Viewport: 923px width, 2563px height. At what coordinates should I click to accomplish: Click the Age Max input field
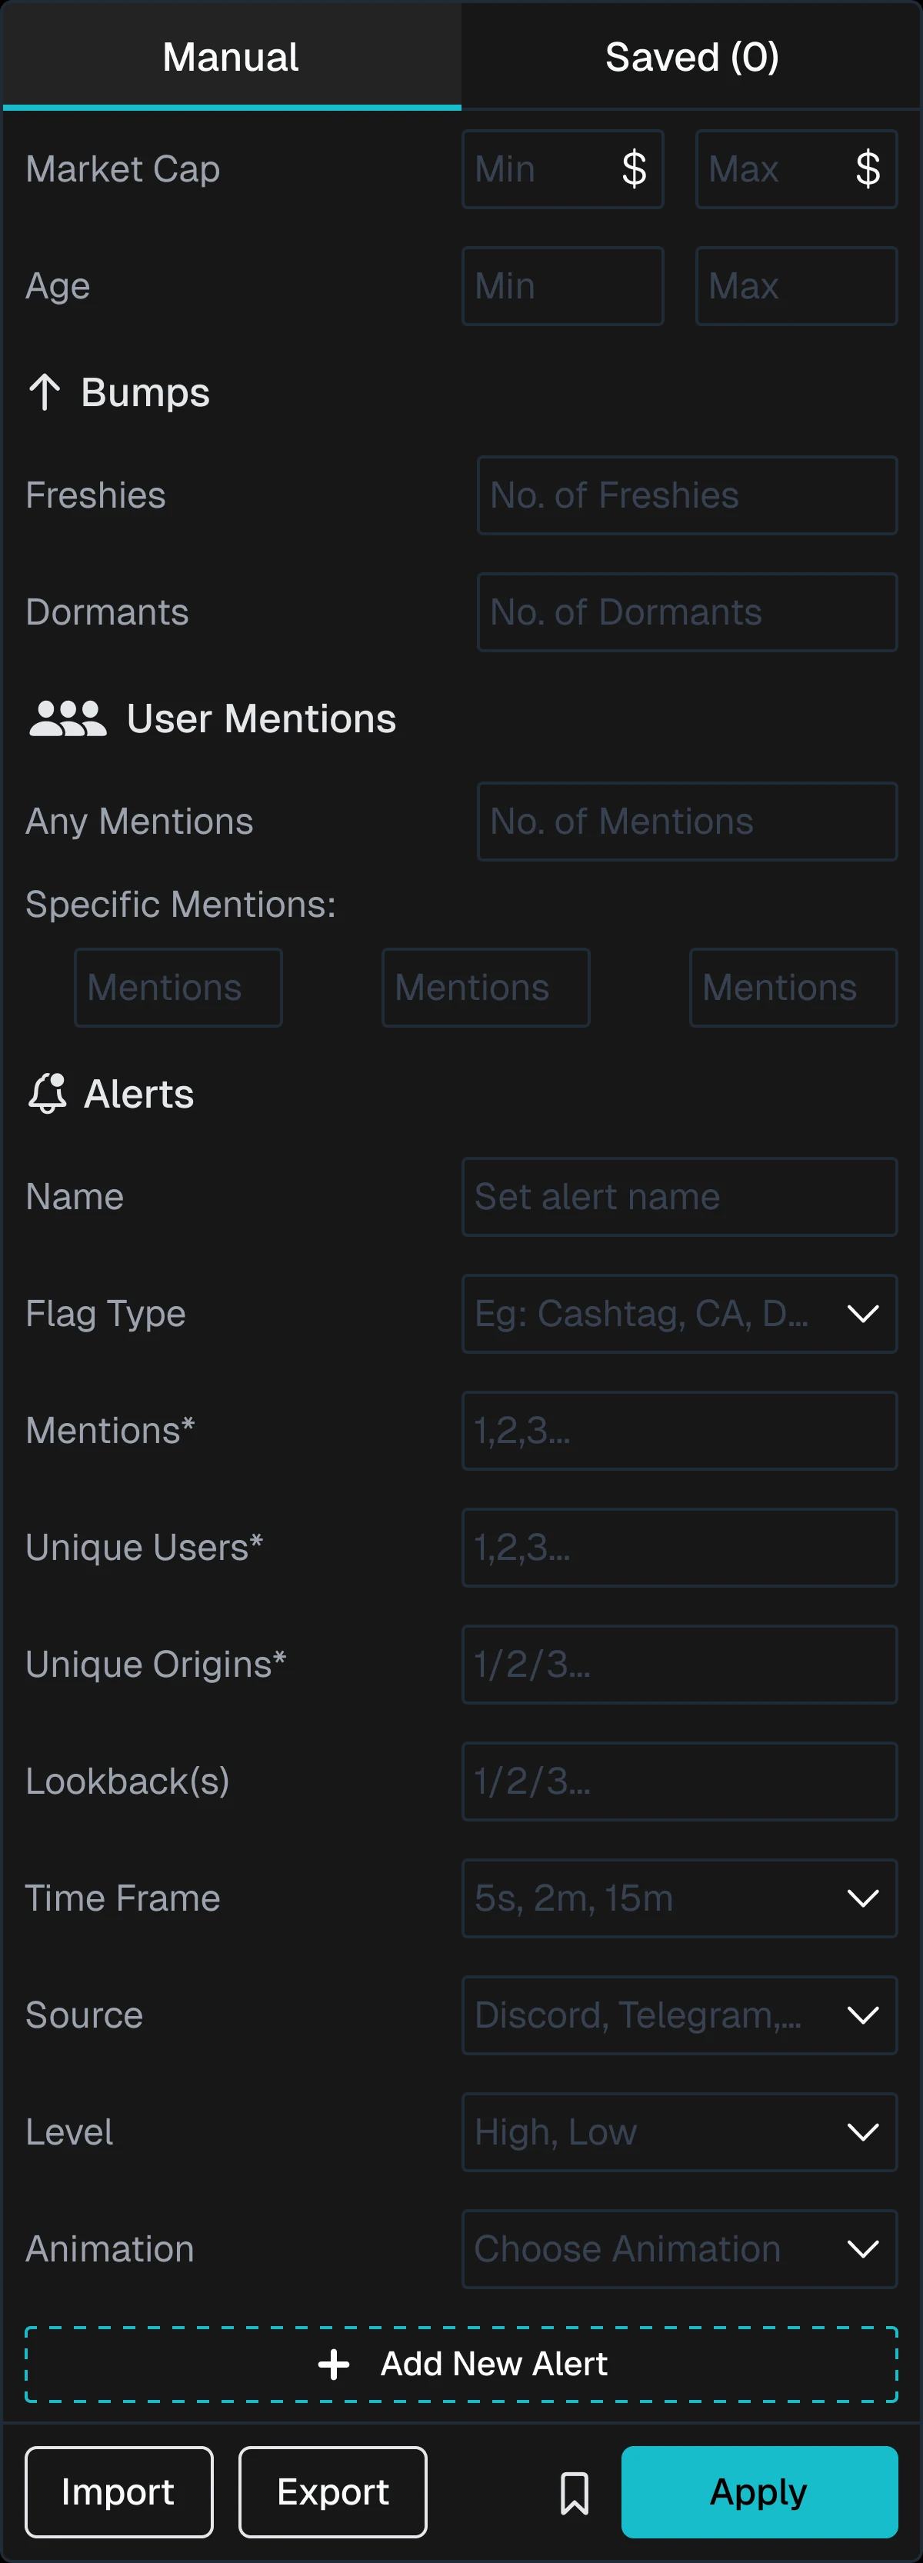point(797,285)
